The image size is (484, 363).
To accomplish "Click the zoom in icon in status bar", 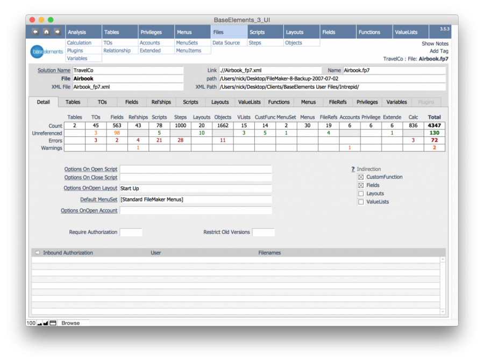I will [x=46, y=323].
